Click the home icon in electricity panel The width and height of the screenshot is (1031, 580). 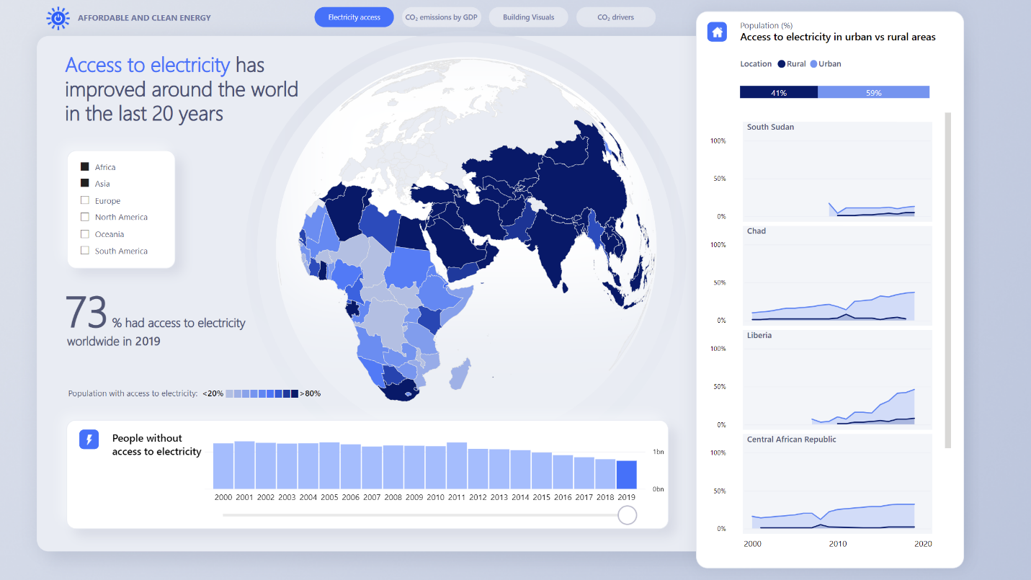click(717, 32)
